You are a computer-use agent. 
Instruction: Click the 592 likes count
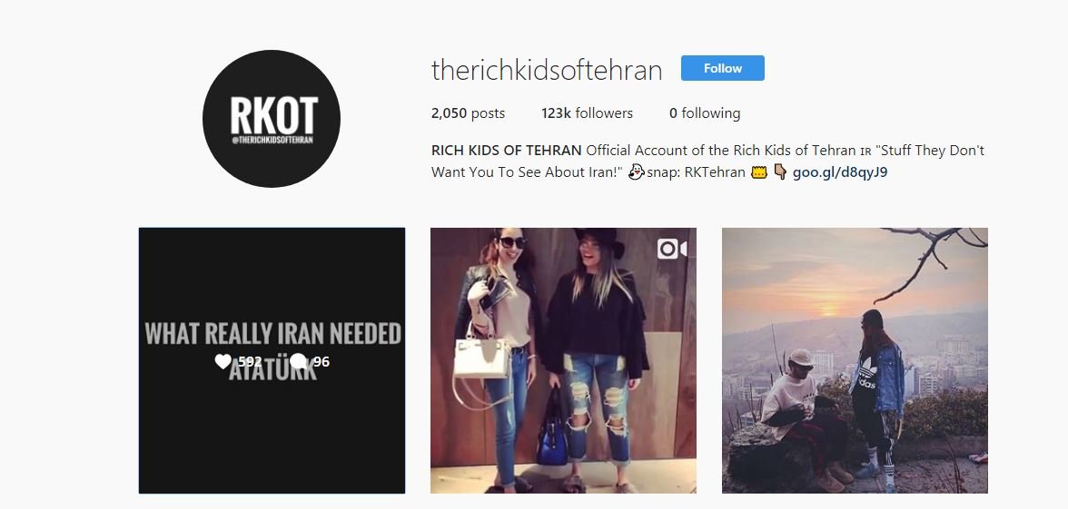(250, 361)
